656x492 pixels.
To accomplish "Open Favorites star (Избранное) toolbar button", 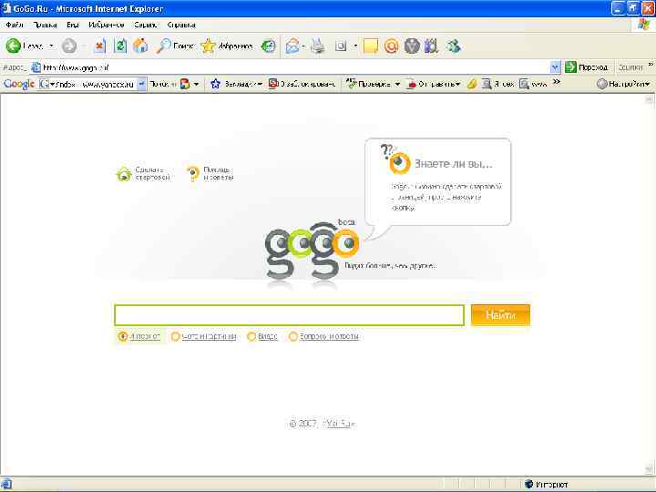I will (x=226, y=46).
